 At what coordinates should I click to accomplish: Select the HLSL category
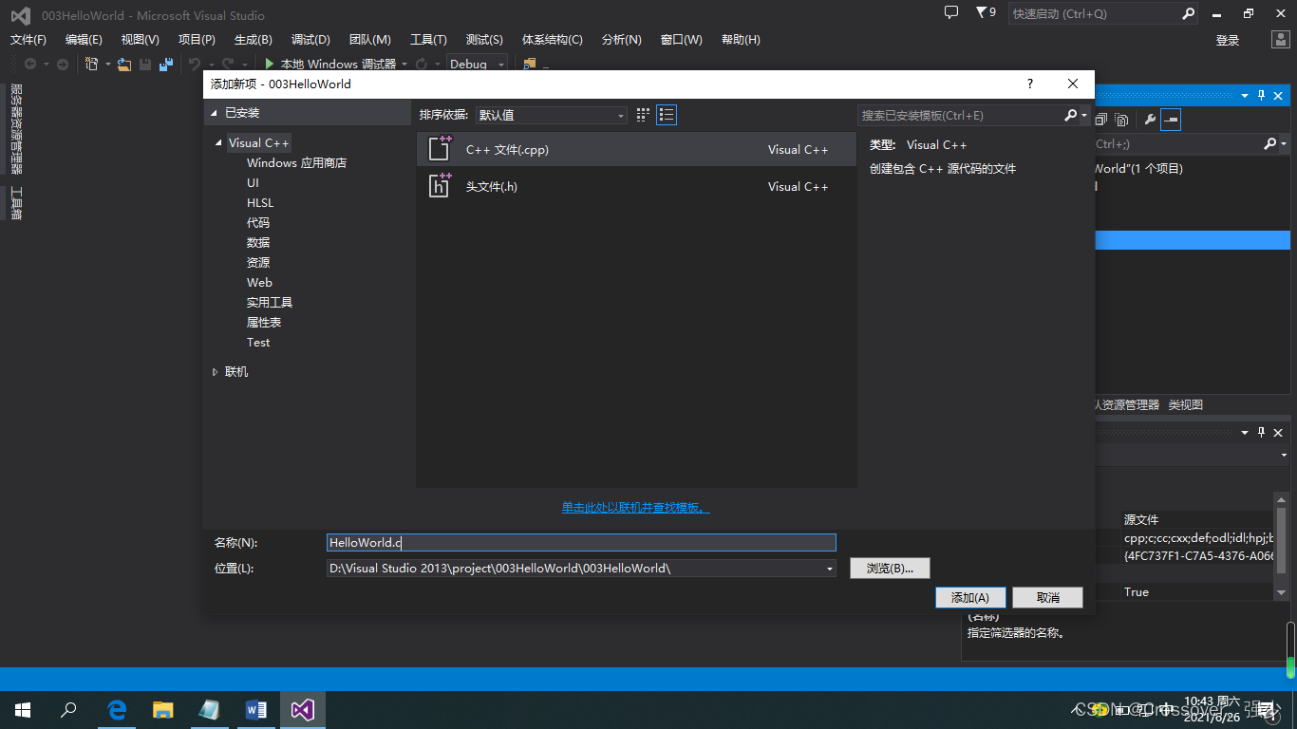(260, 203)
